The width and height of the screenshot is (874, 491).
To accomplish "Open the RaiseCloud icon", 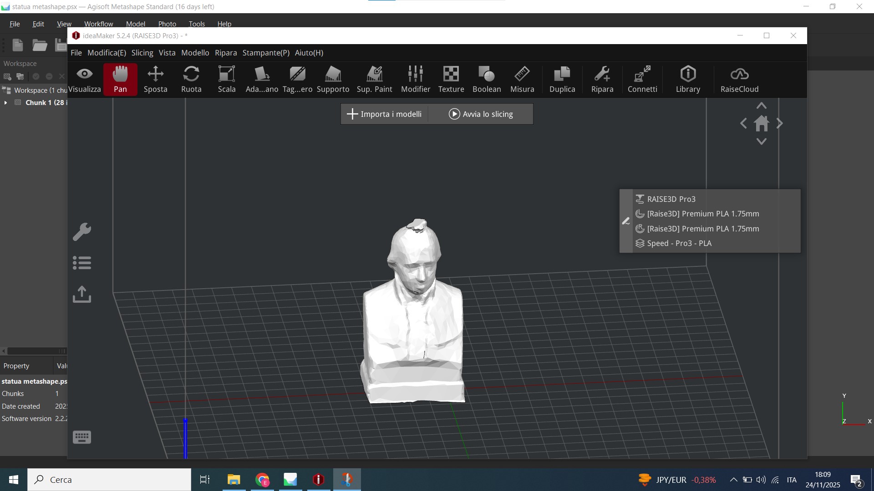I will (739, 79).
